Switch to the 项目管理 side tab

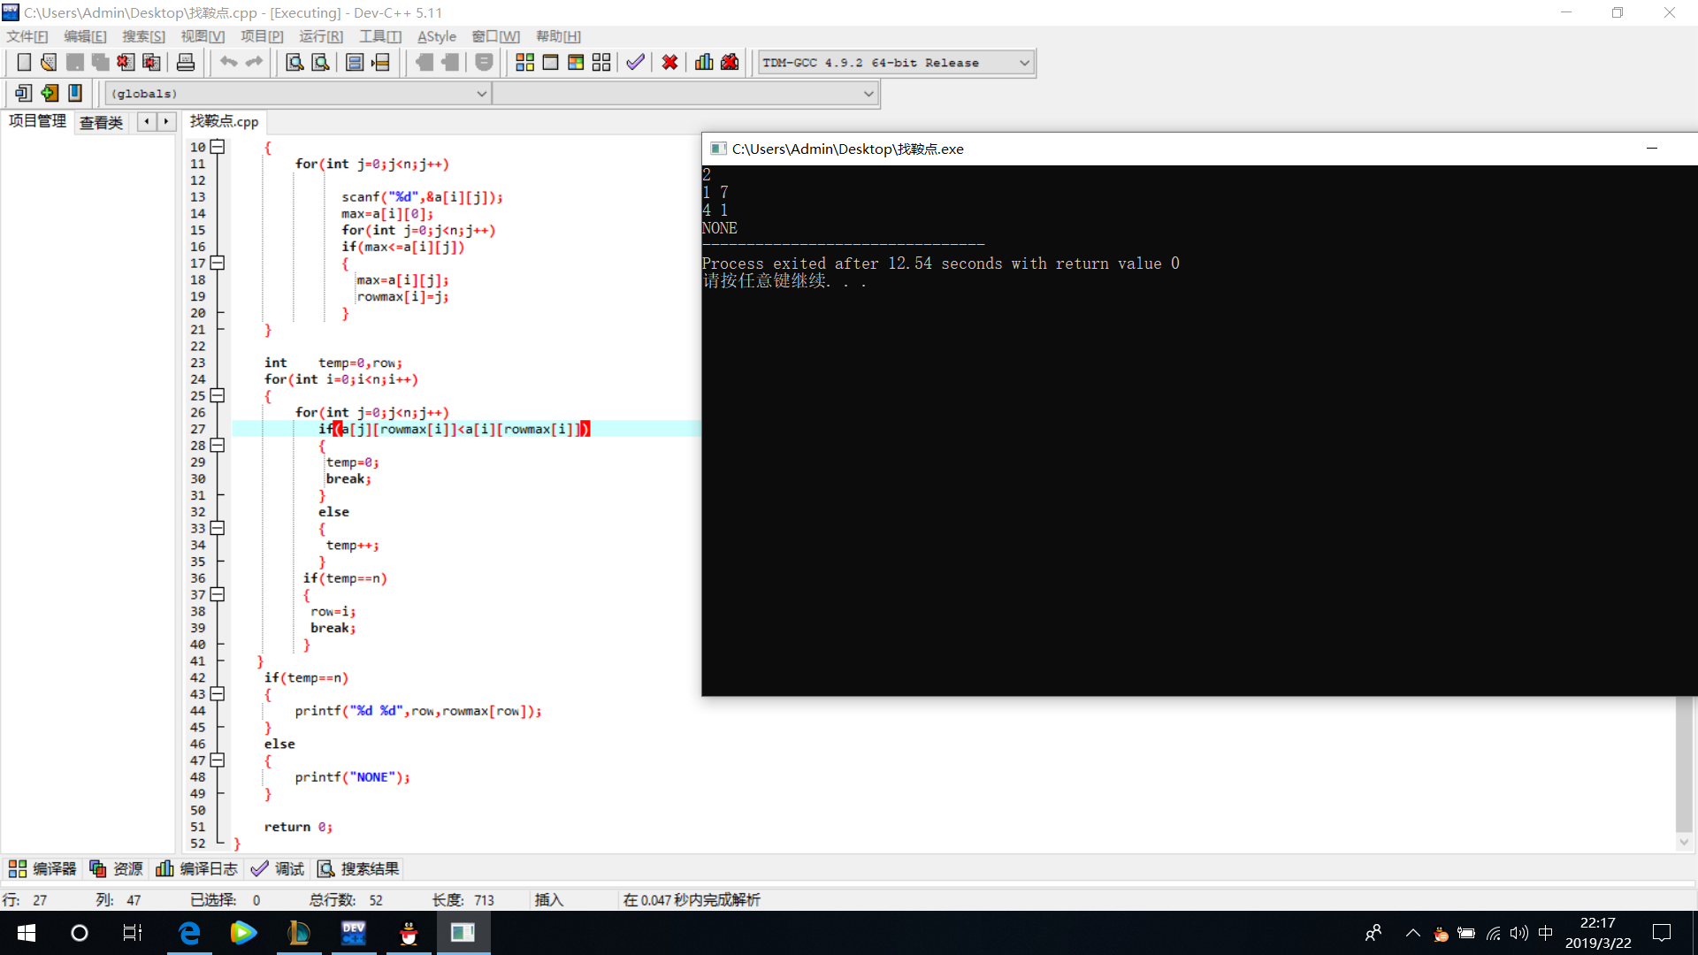coord(38,121)
